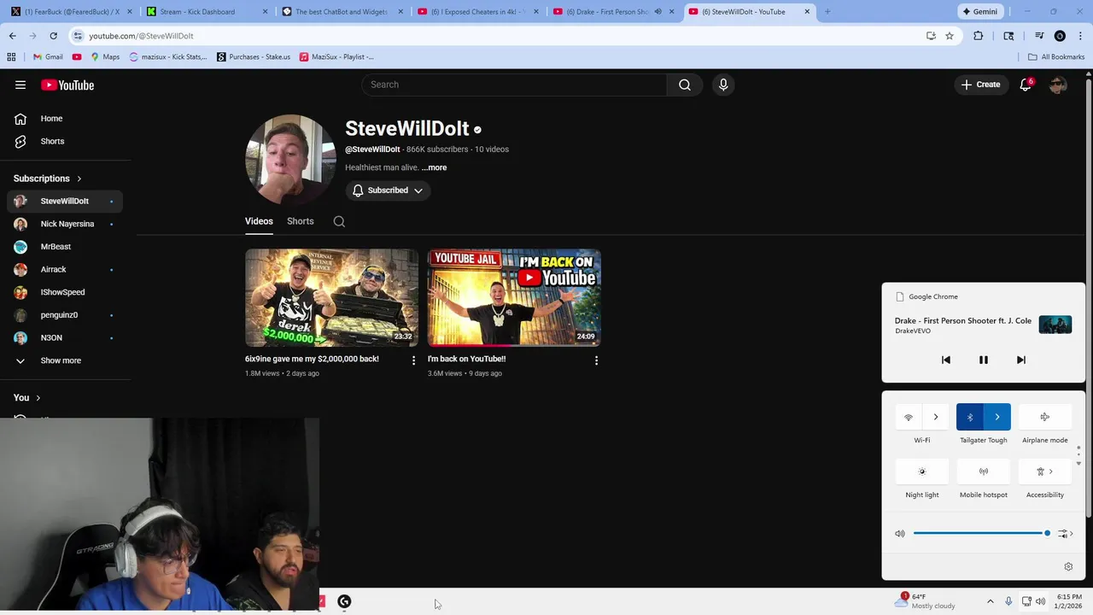Open the Chrome apps grid shortcut
The image size is (1093, 615).
[11, 56]
